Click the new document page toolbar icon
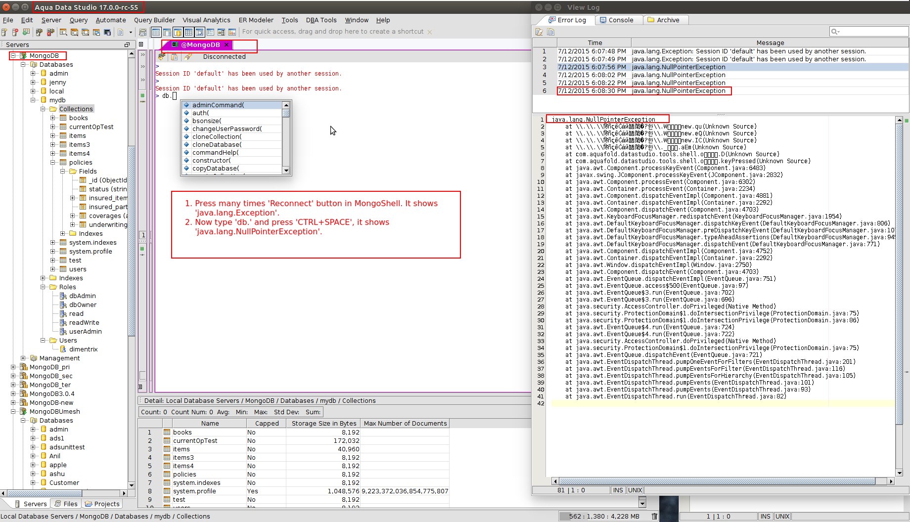 pos(120,32)
